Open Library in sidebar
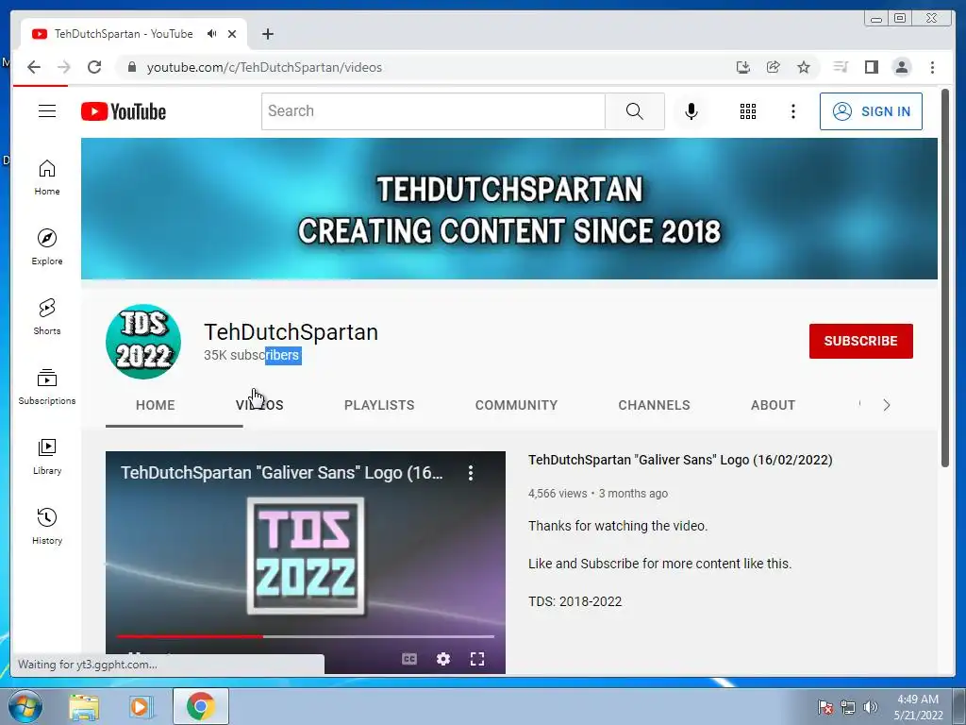The width and height of the screenshot is (966, 725). [x=47, y=456]
